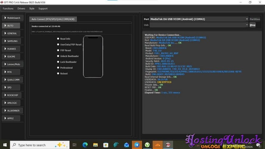Screen dimensions: 265x149
Task: Open the MobileSearch section
Action: [x=13, y=18]
